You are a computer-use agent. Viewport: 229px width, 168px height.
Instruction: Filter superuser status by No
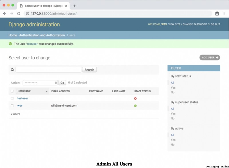173,118
